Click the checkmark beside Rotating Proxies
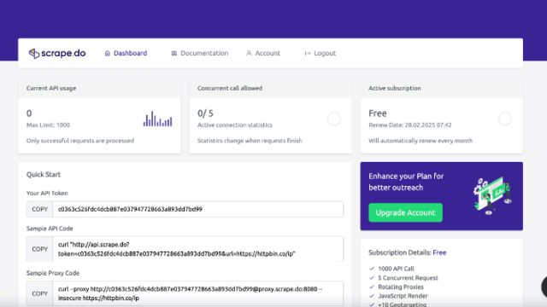 click(372, 287)
